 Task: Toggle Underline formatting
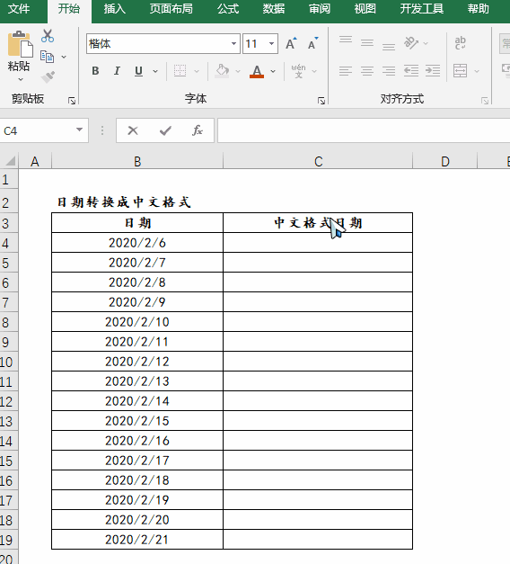pos(138,71)
